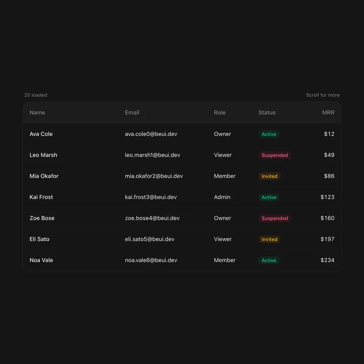Click the '20 loaded' label

tap(36, 95)
